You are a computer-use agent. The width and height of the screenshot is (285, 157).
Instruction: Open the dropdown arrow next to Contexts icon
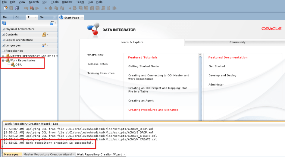click(48, 34)
